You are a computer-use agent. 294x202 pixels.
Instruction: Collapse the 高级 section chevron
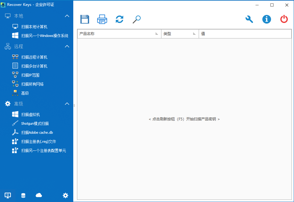click(67, 104)
